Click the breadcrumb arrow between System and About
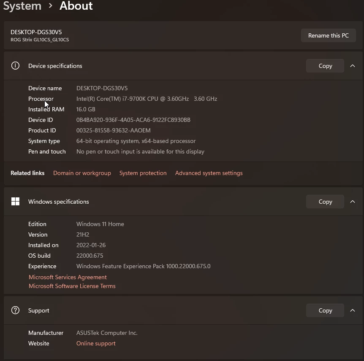The image size is (364, 361). click(x=50, y=5)
